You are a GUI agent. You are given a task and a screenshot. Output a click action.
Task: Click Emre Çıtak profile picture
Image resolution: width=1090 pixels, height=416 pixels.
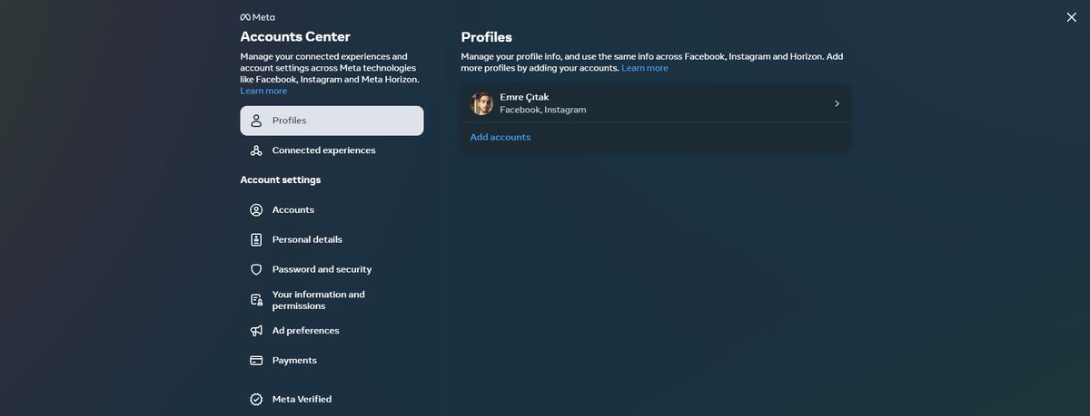tap(481, 103)
